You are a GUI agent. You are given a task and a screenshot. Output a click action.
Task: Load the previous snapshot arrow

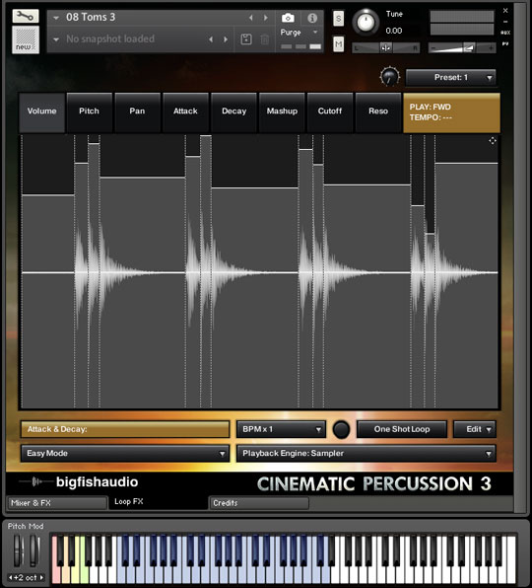pos(211,39)
